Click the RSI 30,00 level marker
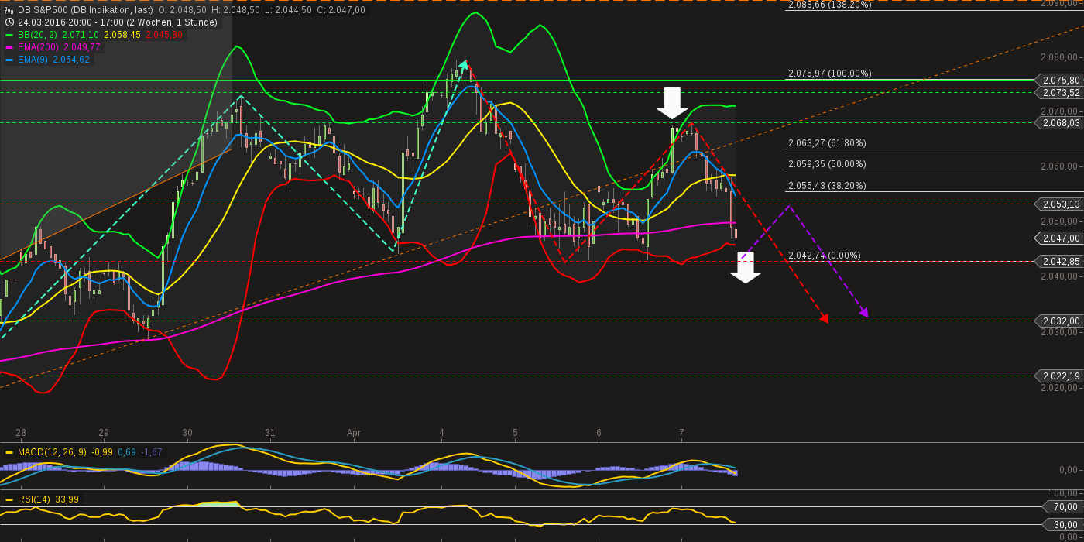The width and height of the screenshot is (1084, 542). pos(1063,525)
